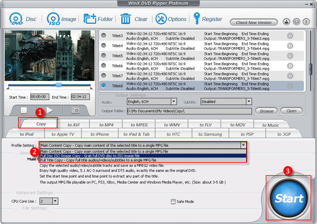
Task: Switch to the to MPEG tab
Action: click(x=139, y=125)
